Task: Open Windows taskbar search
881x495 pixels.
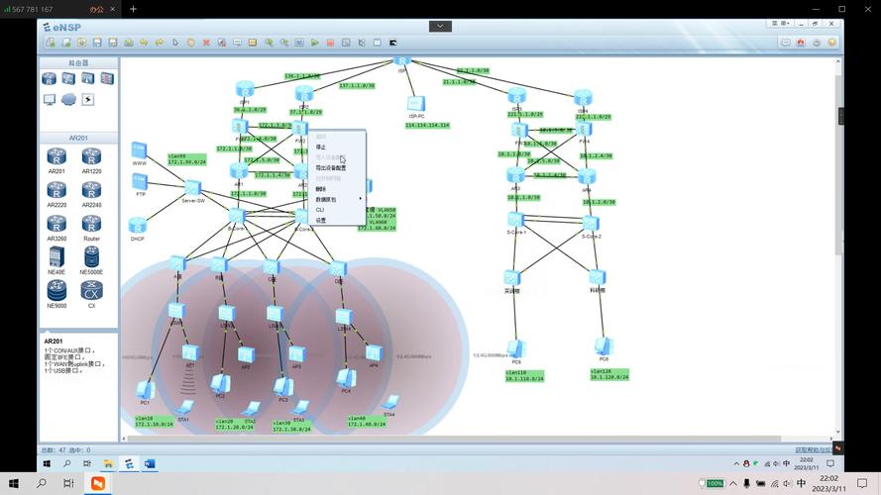Action: [41, 483]
